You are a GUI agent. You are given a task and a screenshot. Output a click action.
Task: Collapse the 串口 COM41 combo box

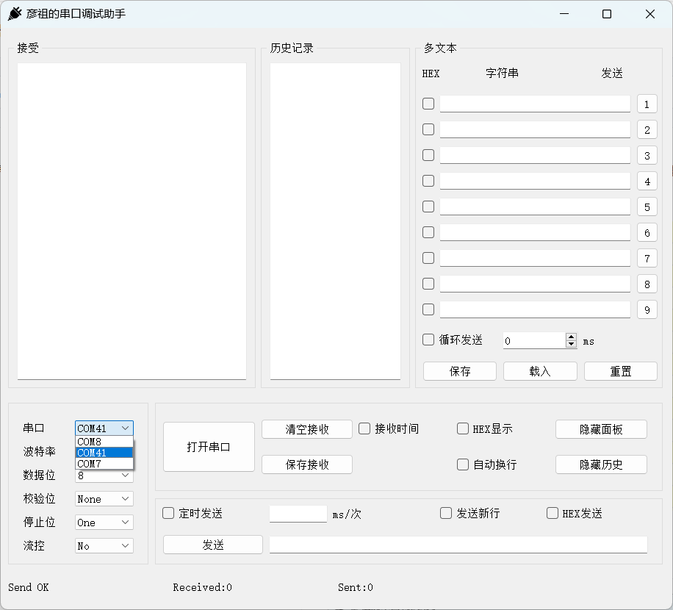pyautogui.click(x=104, y=428)
